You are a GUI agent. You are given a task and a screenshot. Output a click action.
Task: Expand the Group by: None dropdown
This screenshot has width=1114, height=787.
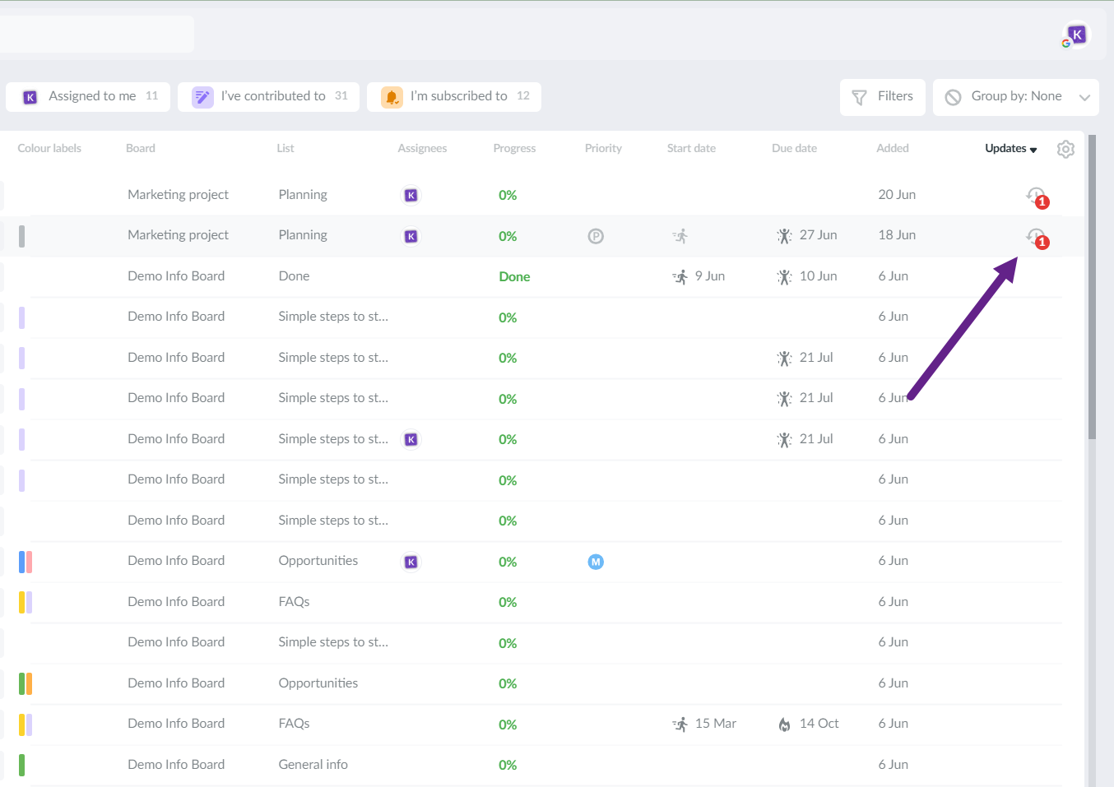[1015, 97]
